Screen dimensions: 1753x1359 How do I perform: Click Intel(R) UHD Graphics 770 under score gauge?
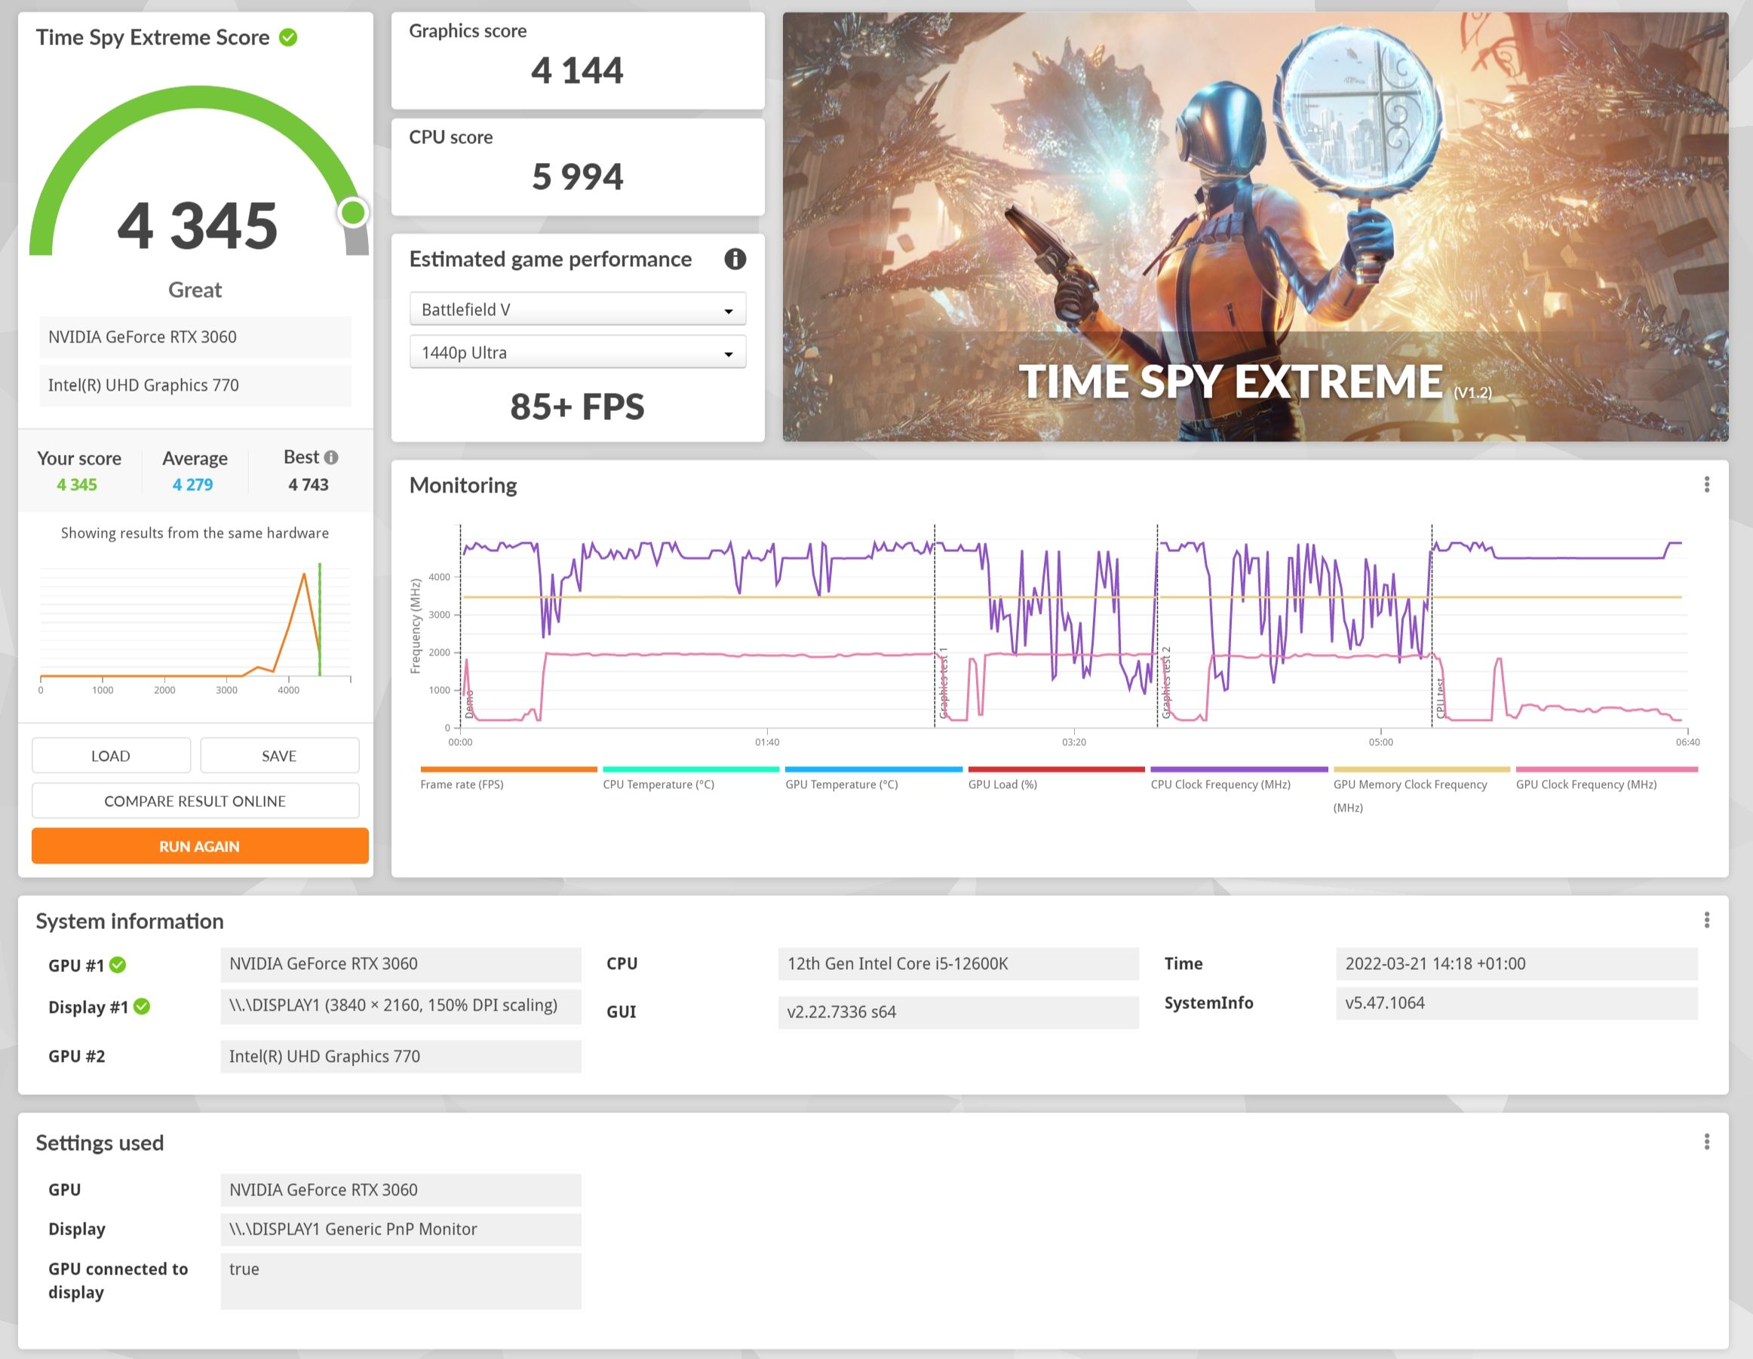tap(195, 385)
